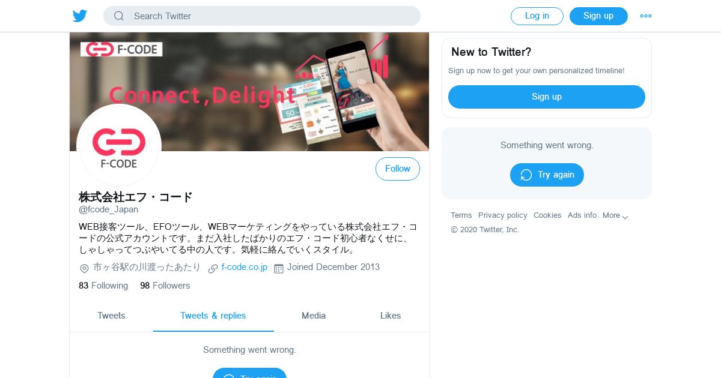Click the Log in button
This screenshot has height=378, width=721.
click(537, 16)
